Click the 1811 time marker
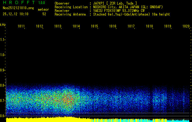192x122 pixels. pyautogui.click(x=21, y=27)
